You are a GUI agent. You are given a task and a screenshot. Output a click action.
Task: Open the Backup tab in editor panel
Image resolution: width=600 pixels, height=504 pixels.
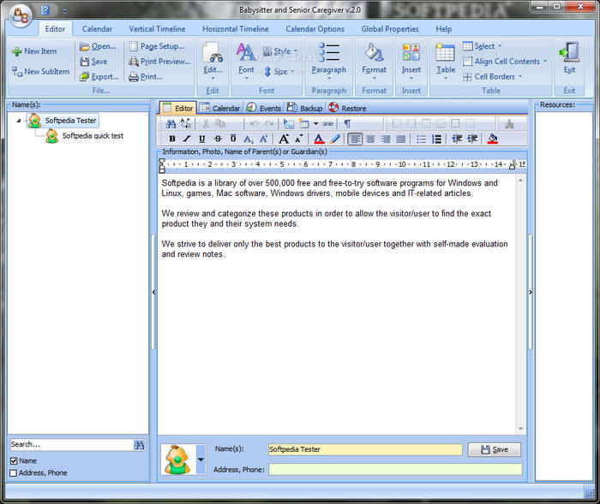point(305,108)
